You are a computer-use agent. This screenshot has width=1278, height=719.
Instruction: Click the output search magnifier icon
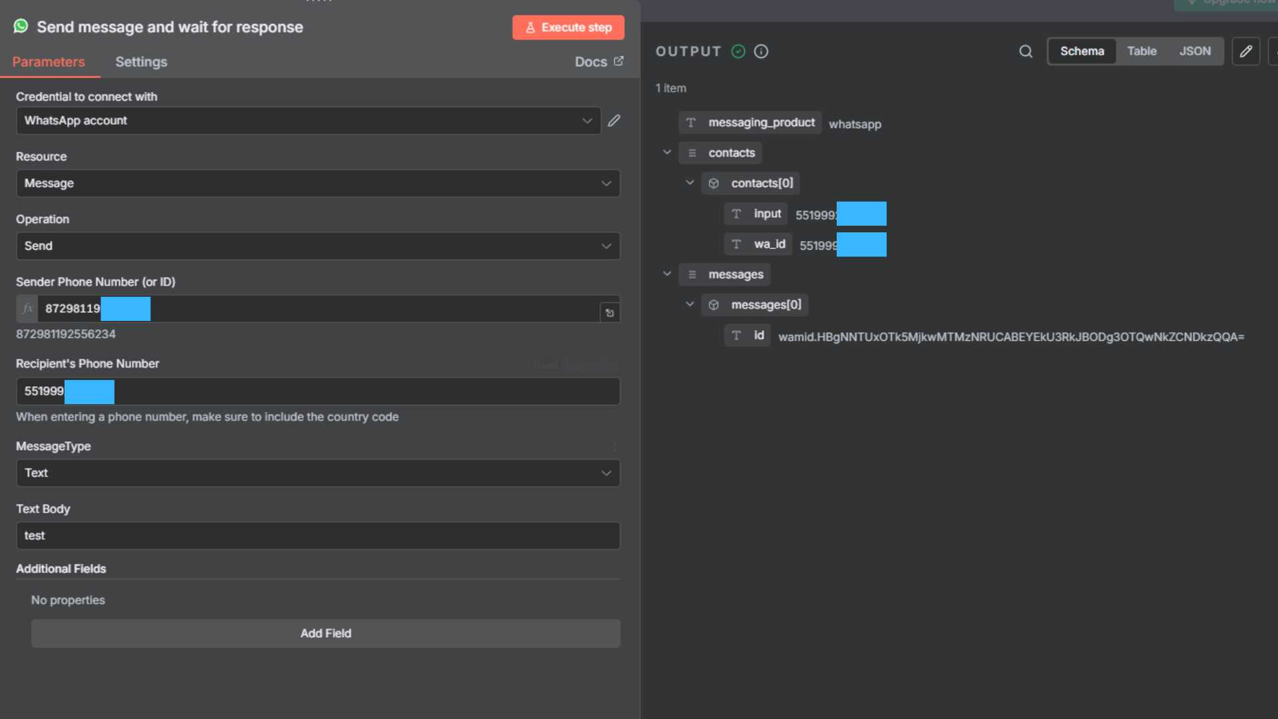tap(1026, 51)
